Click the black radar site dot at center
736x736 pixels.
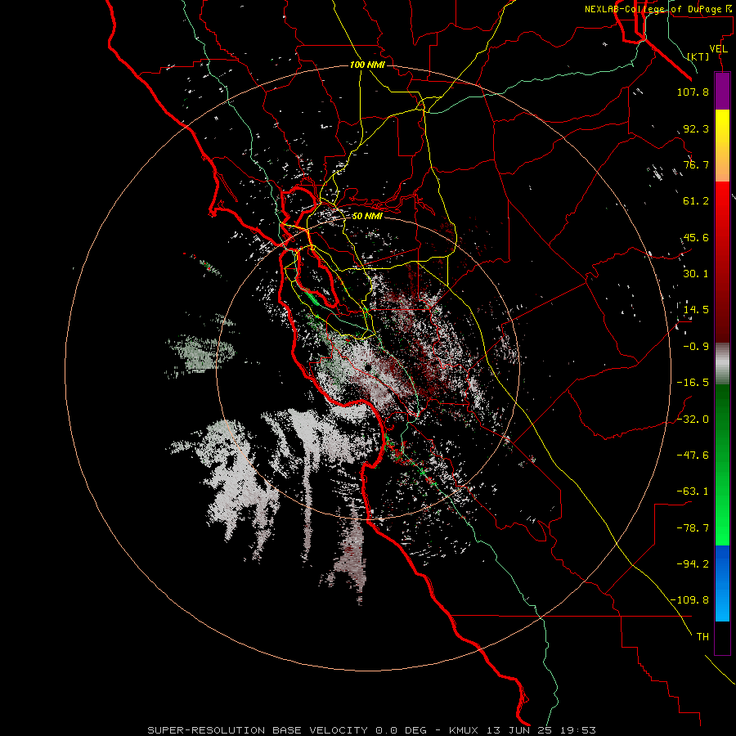(x=368, y=367)
